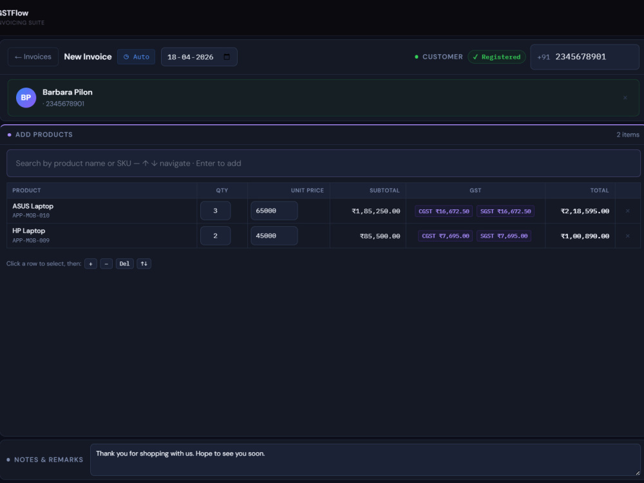Click the +91 country code prefix
This screenshot has height=483, width=644.
click(x=544, y=57)
